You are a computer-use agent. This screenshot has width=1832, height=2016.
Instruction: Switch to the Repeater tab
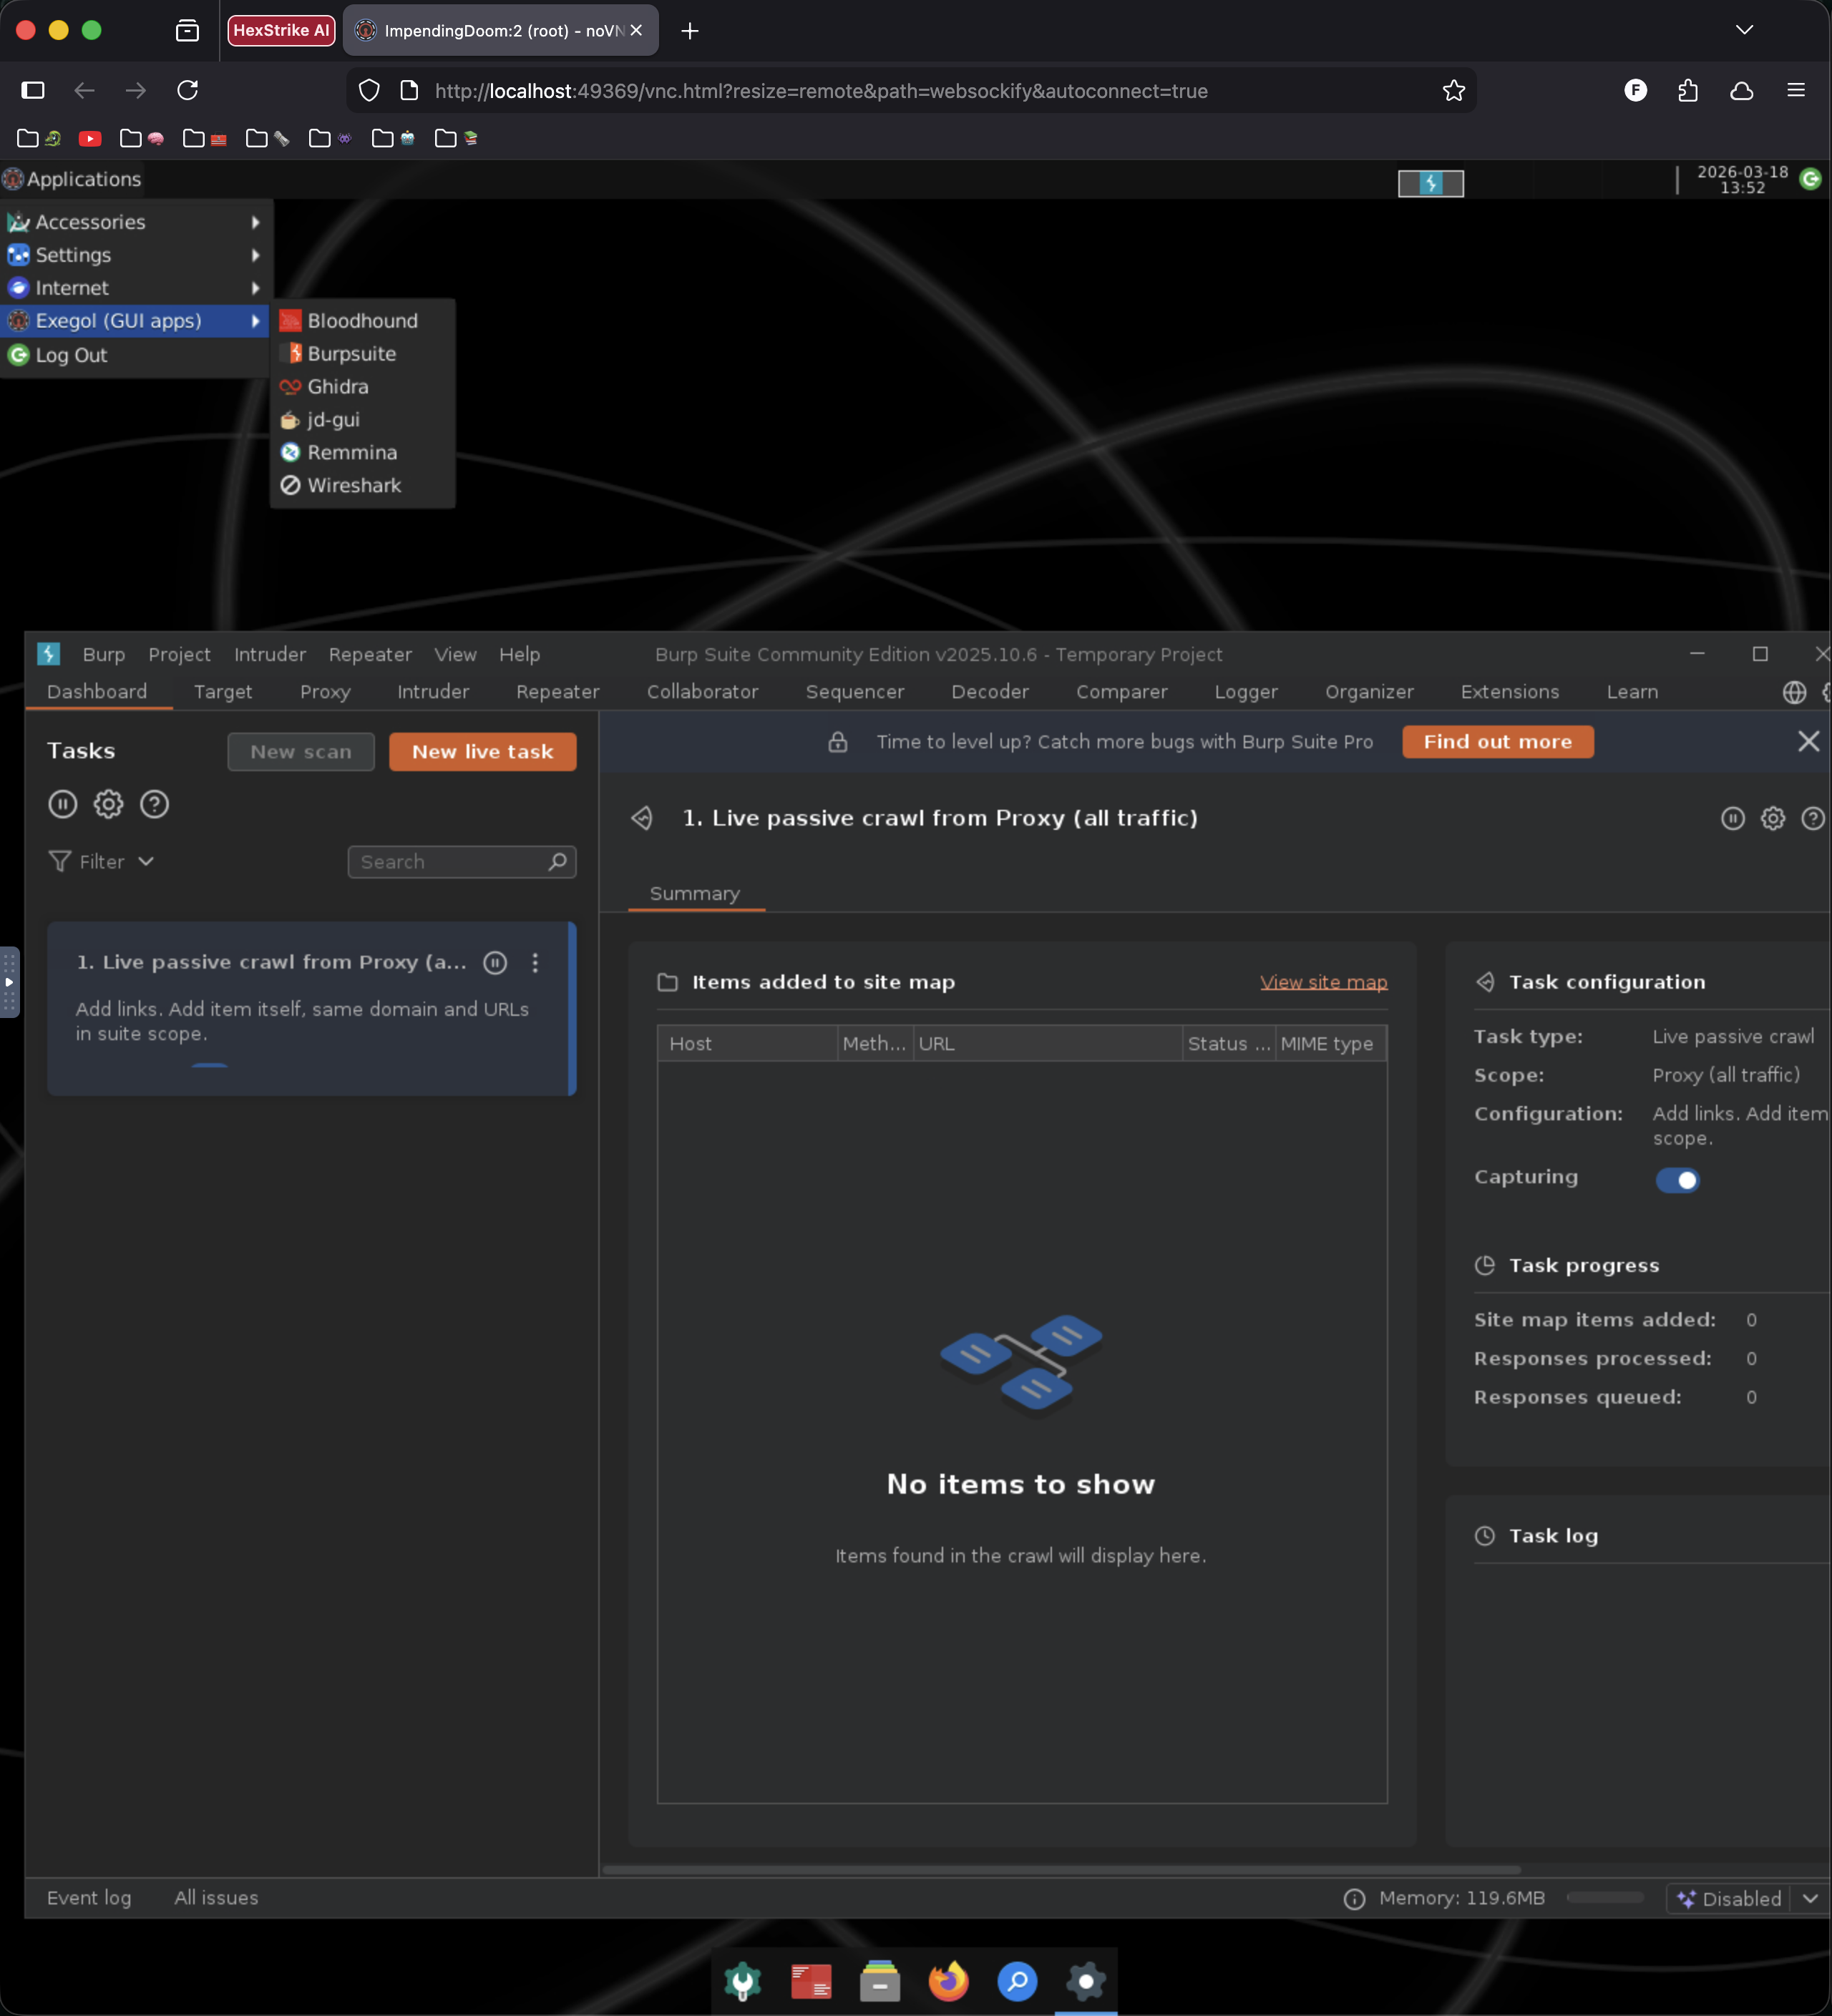556,691
